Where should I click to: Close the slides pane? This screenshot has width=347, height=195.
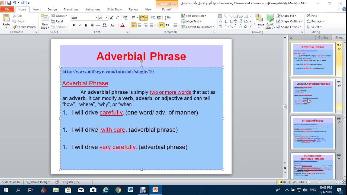click(291, 38)
